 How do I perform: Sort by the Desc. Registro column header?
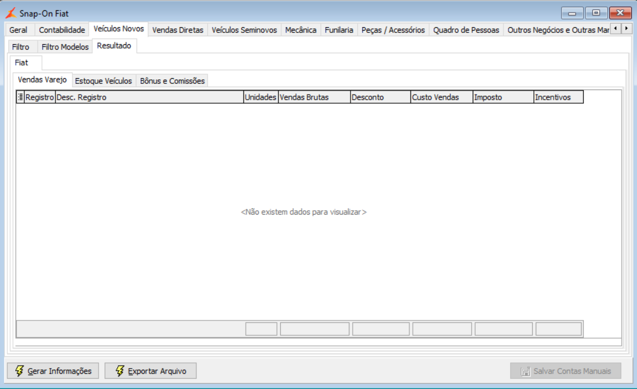(149, 97)
